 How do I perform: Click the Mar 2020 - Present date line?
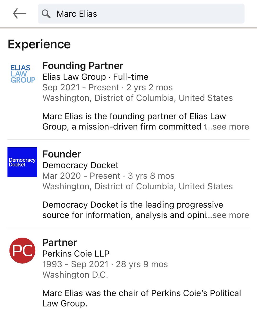point(108,176)
